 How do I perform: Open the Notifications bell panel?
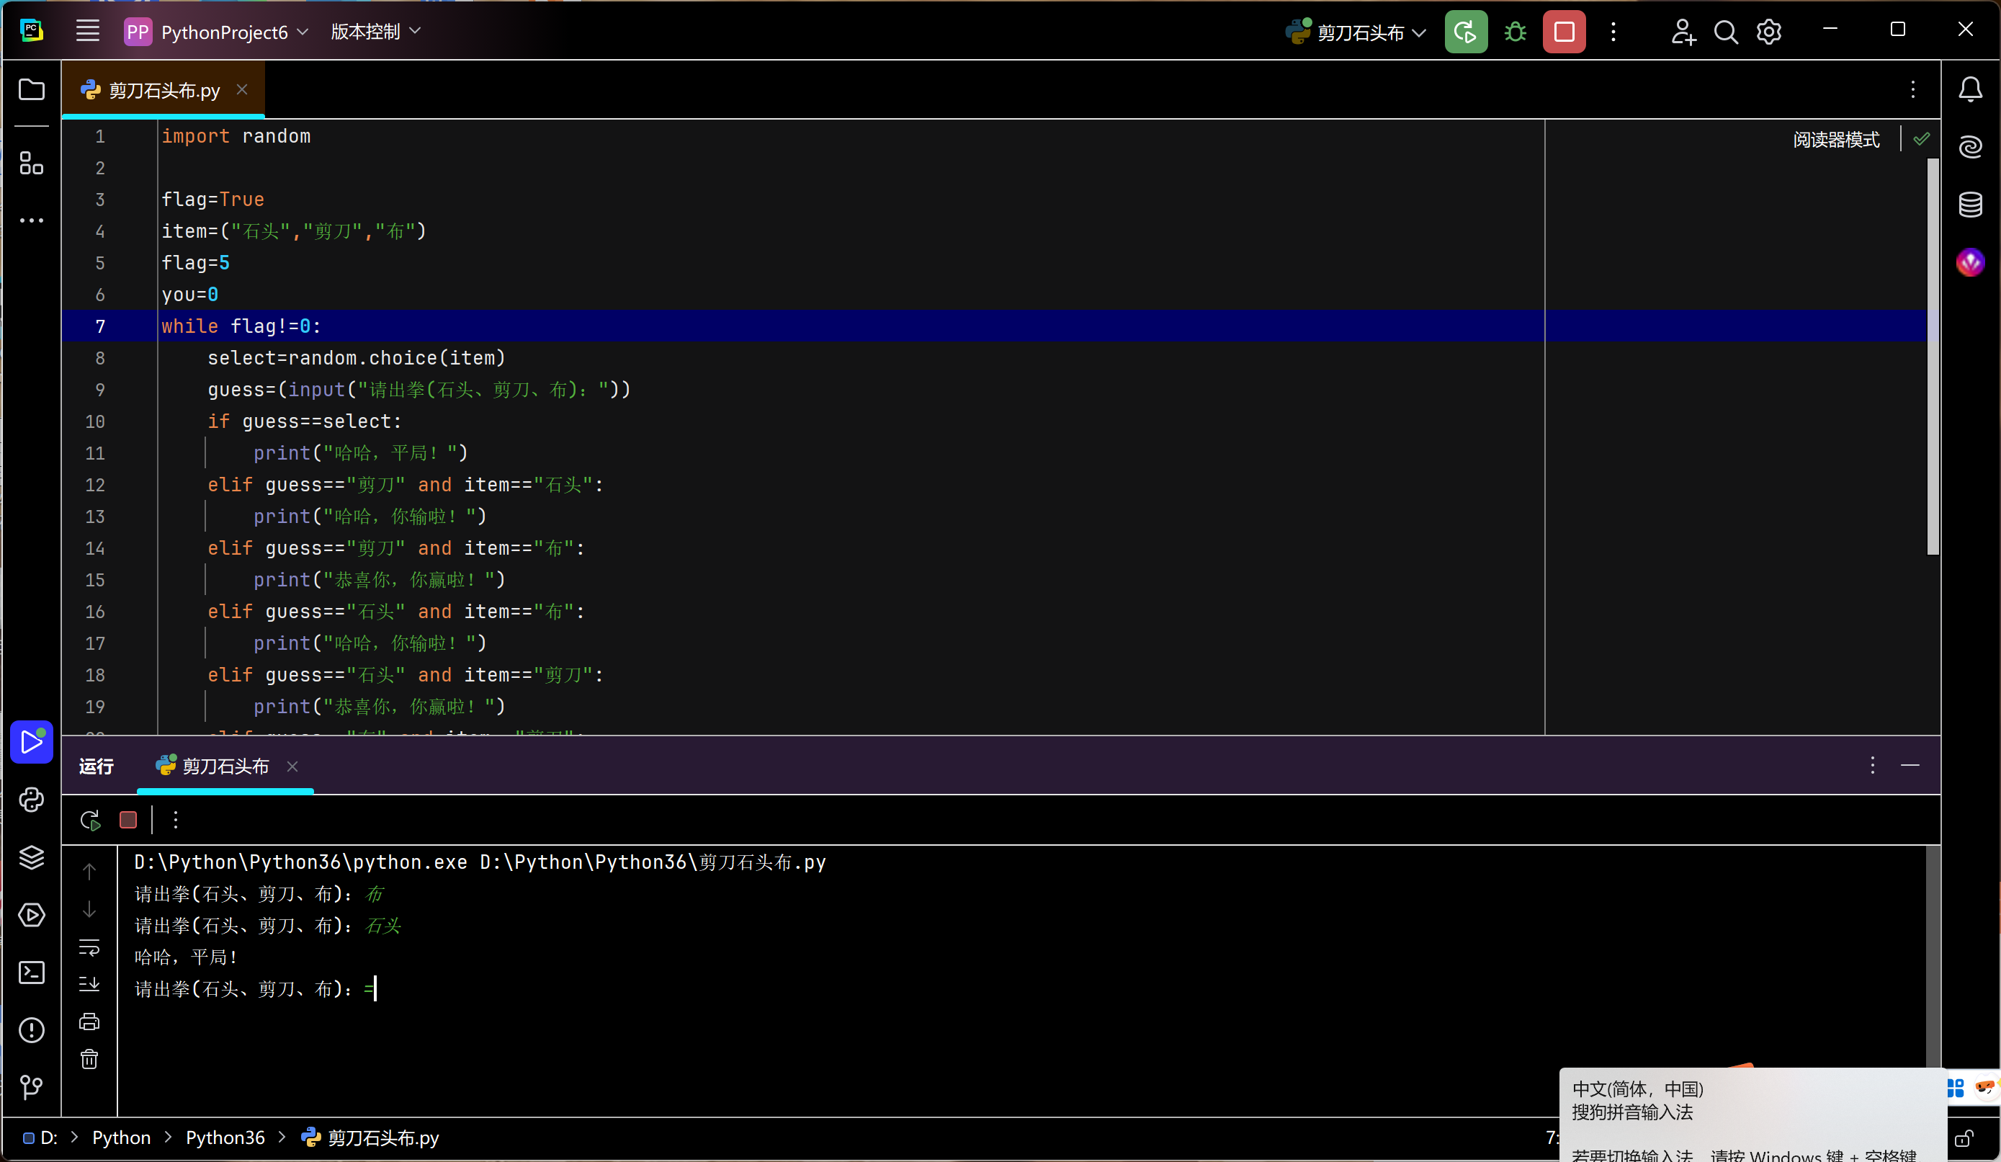1970,89
